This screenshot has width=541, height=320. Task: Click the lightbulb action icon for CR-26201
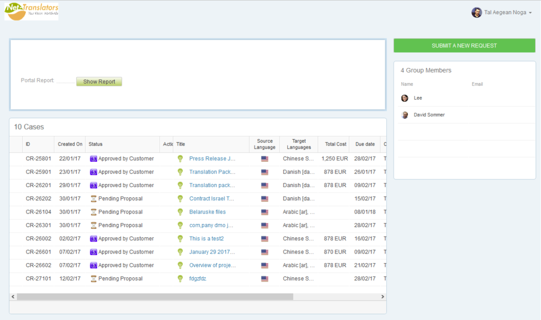point(180,186)
